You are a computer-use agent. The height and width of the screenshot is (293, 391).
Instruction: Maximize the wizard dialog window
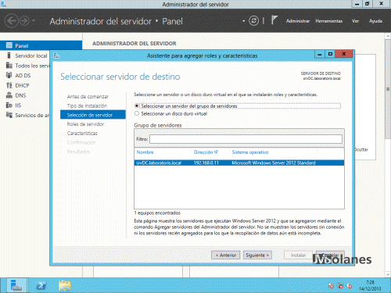coord(330,54)
